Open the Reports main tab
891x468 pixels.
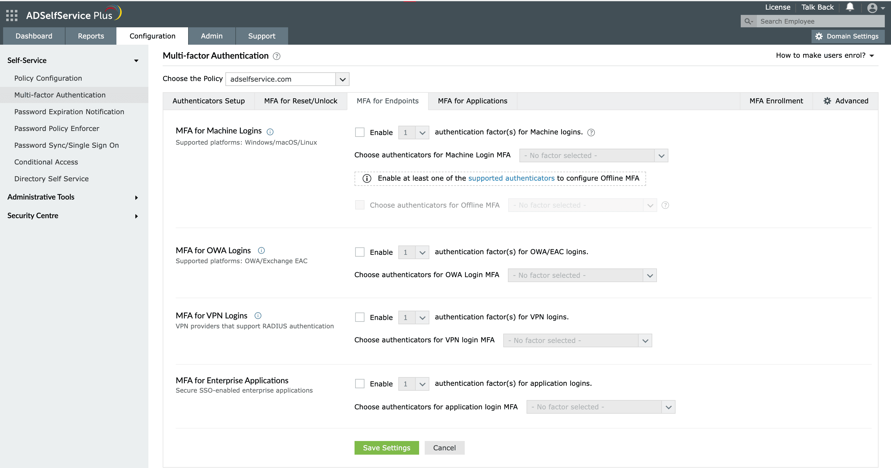(x=91, y=36)
